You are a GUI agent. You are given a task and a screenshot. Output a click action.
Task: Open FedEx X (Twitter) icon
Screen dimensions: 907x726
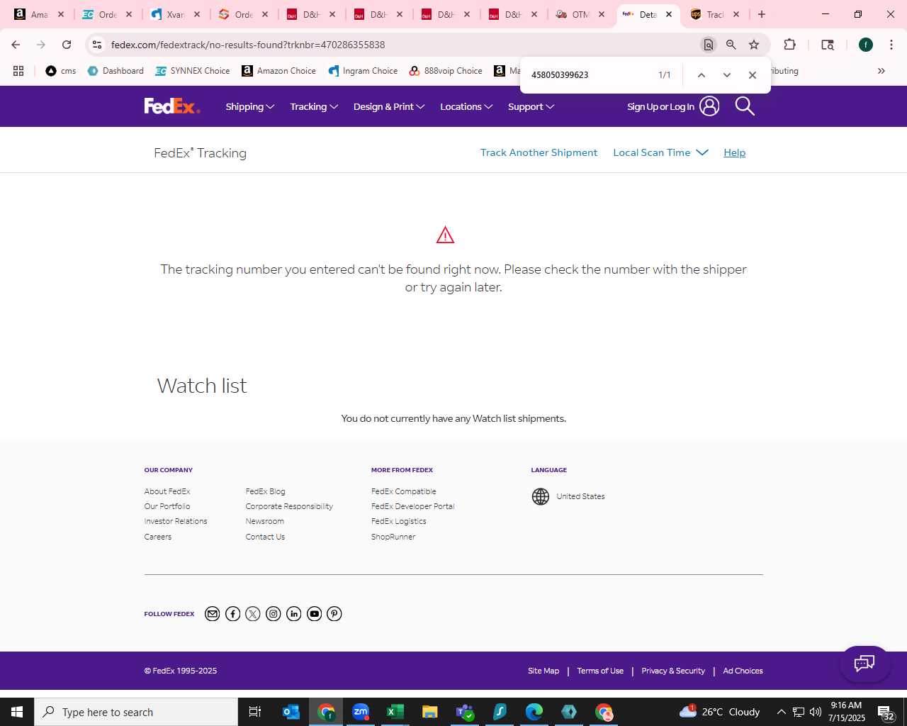(x=253, y=614)
